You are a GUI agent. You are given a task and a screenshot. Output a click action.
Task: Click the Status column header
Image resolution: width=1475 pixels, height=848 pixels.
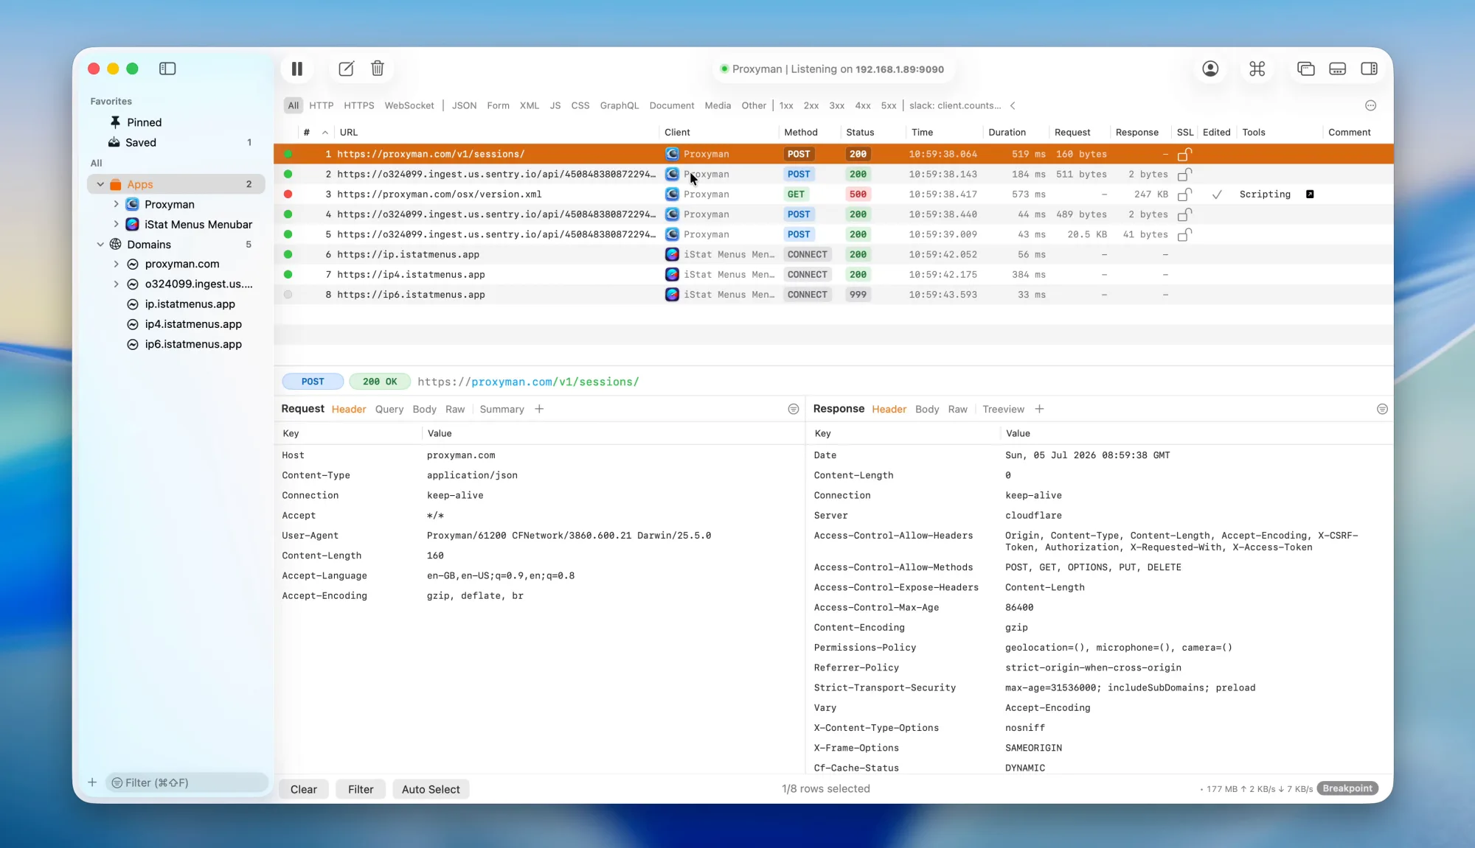860,133
